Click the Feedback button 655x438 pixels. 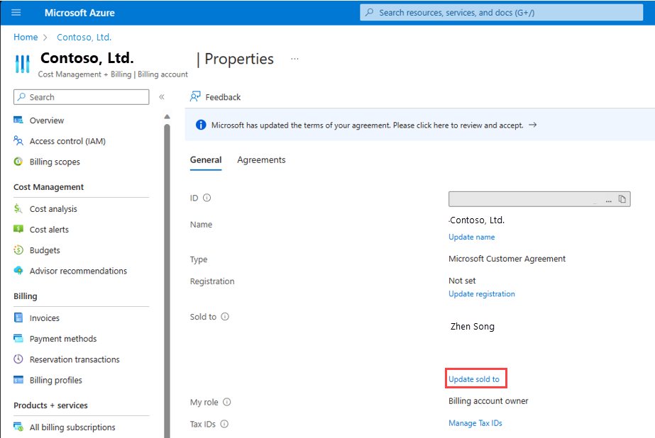(216, 97)
